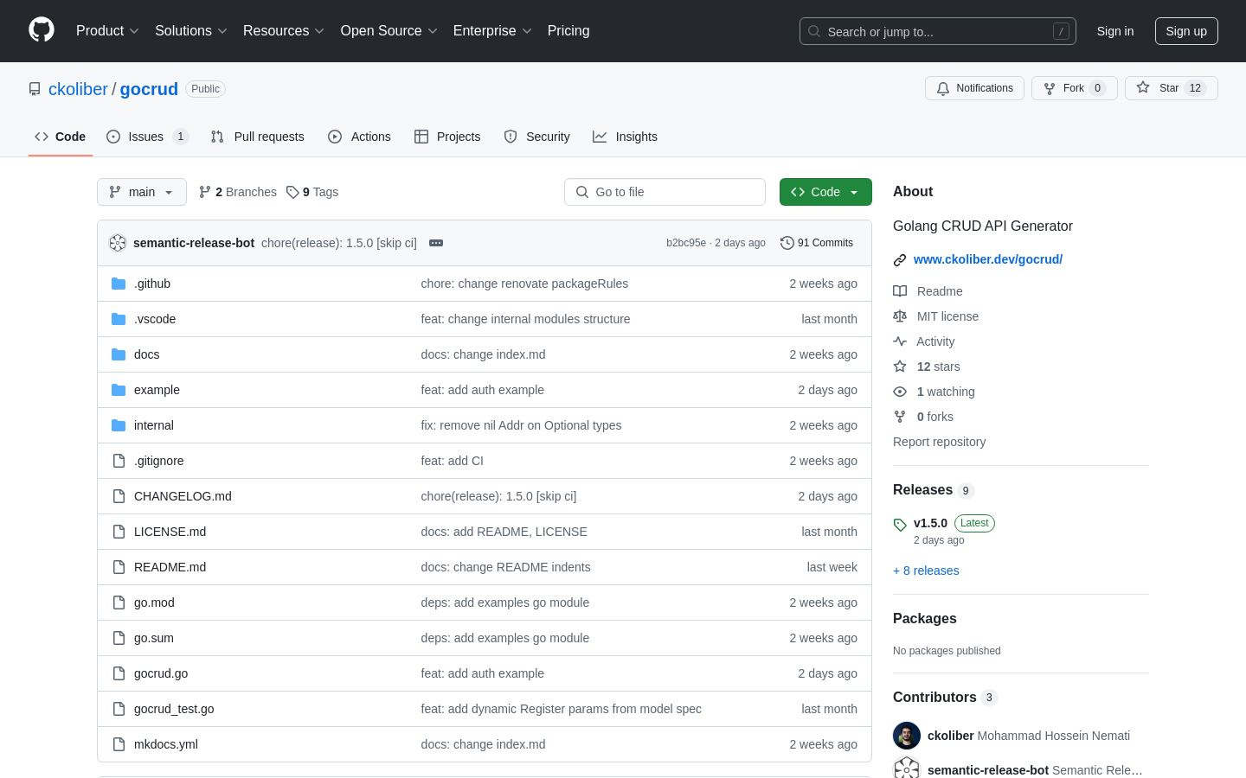This screenshot has height=778, width=1246.
Task: Open the gocrud_test.go file
Action: [174, 709]
